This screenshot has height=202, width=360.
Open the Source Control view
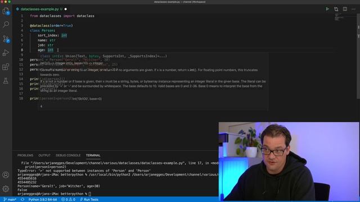pos(6,39)
